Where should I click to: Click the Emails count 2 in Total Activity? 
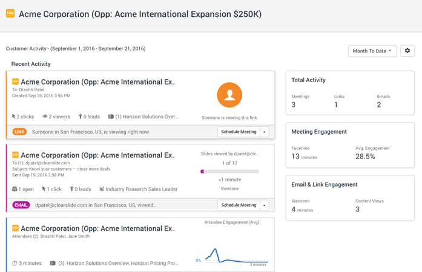[x=379, y=105]
